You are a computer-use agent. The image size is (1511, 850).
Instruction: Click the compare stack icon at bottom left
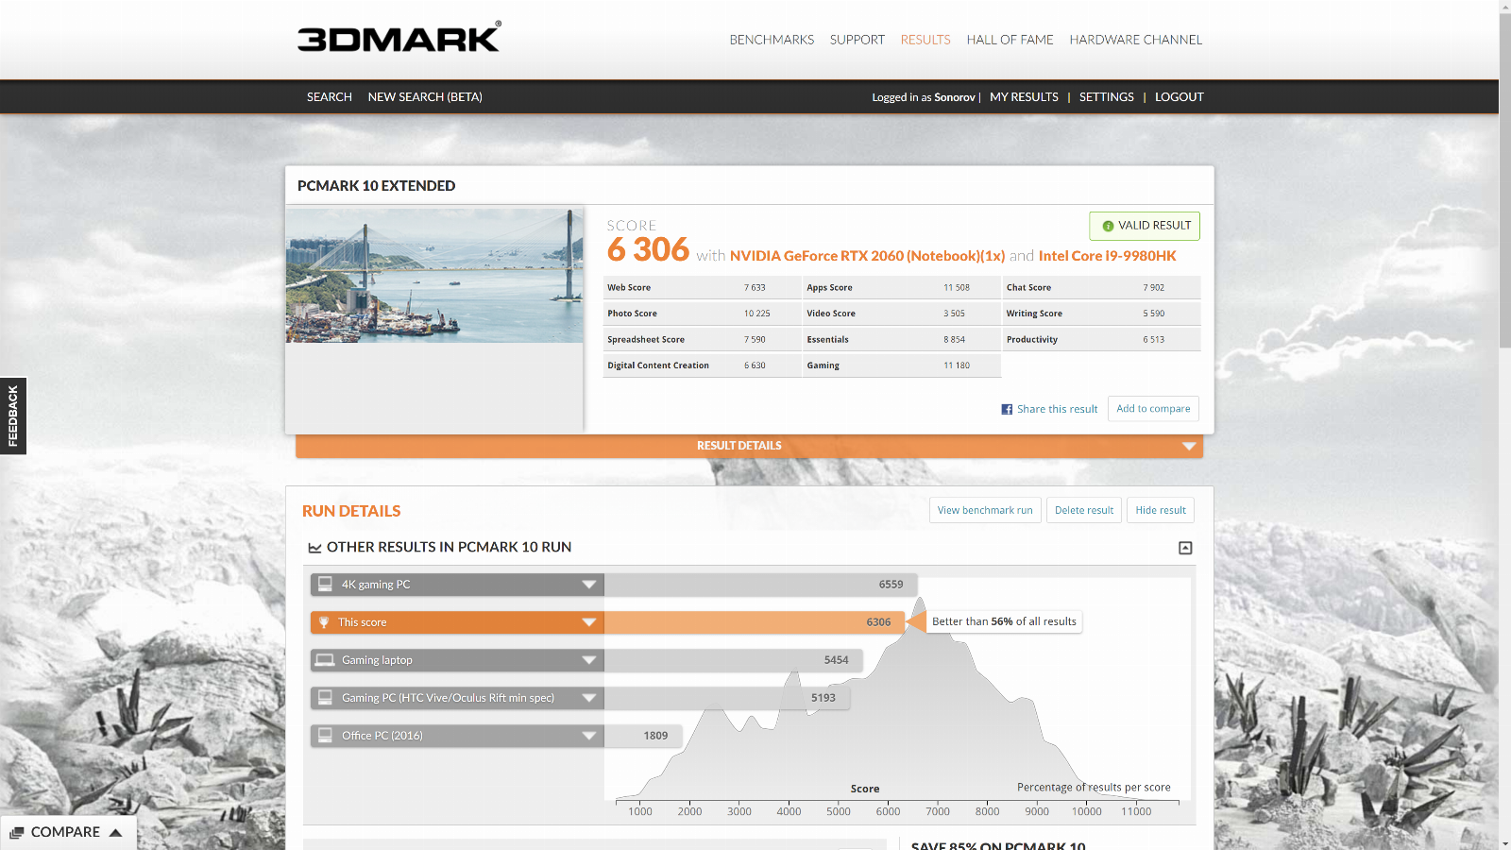(16, 832)
